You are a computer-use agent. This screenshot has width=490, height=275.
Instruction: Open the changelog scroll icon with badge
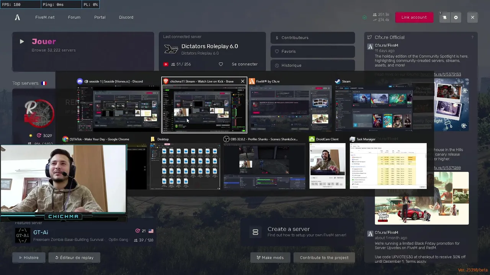pyautogui.click(x=444, y=17)
